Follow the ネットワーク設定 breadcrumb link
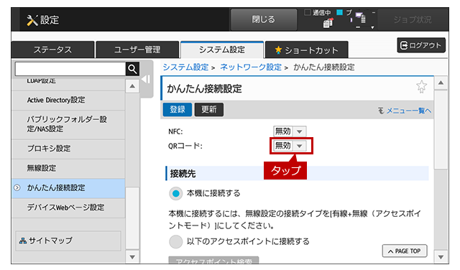The width and height of the screenshot is (460, 270). pyautogui.click(x=251, y=67)
